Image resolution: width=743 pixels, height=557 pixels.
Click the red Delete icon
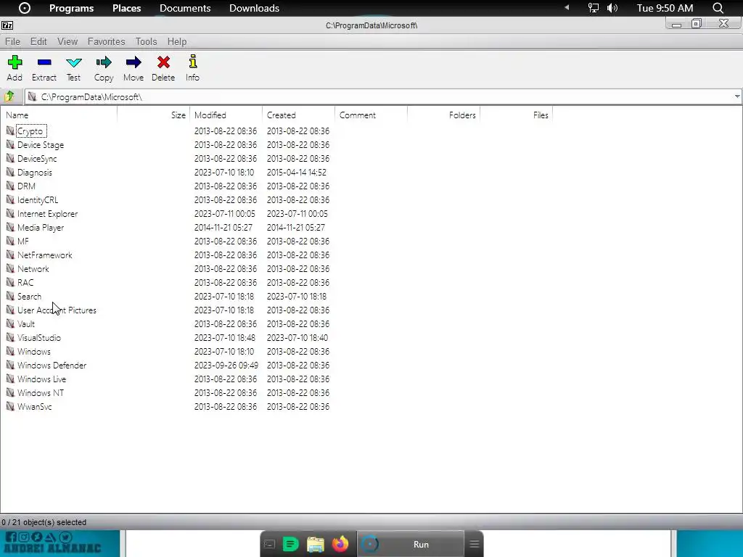click(x=163, y=62)
